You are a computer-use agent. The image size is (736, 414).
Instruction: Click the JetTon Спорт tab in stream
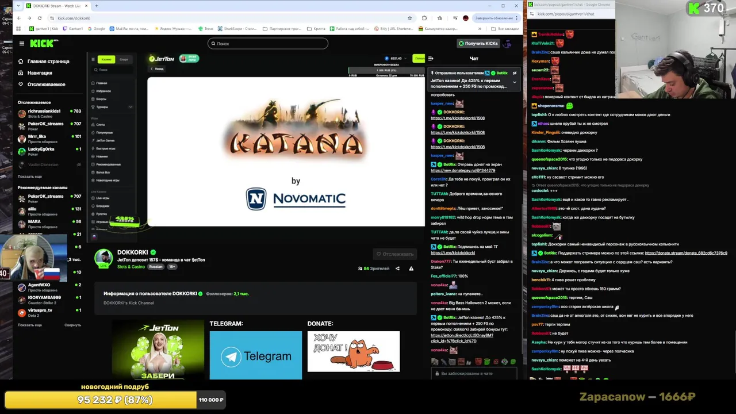[124, 59]
